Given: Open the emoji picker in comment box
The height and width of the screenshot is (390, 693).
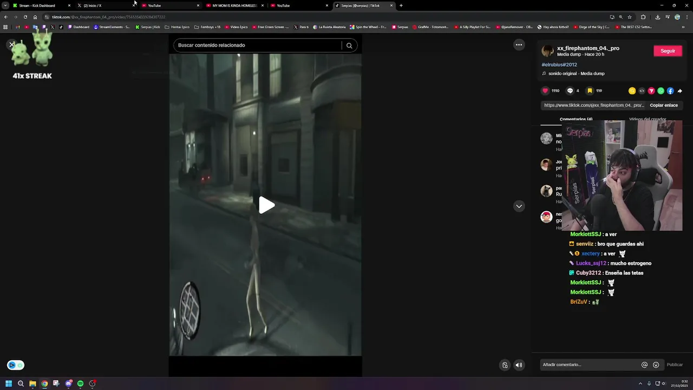Looking at the screenshot, I should click(x=656, y=365).
